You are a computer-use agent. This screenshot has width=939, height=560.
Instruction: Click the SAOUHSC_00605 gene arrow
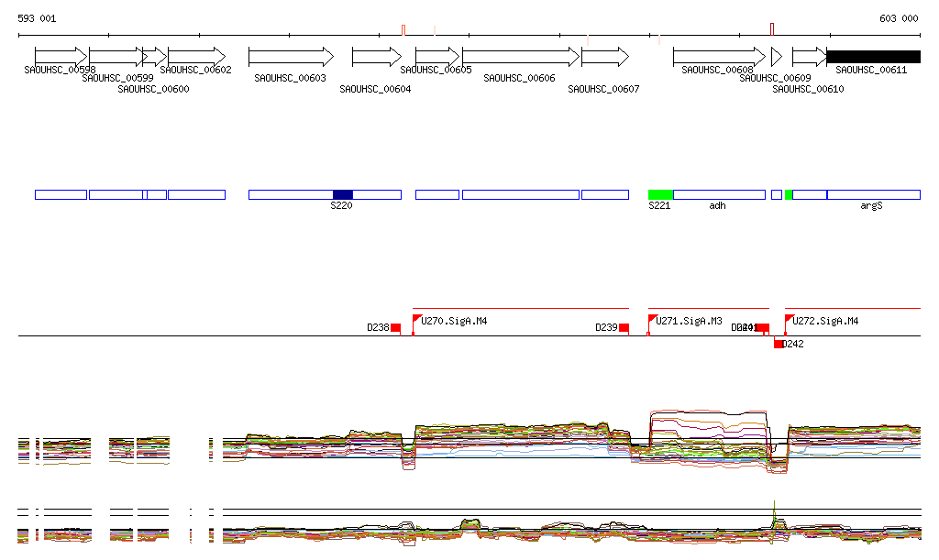[x=437, y=57]
